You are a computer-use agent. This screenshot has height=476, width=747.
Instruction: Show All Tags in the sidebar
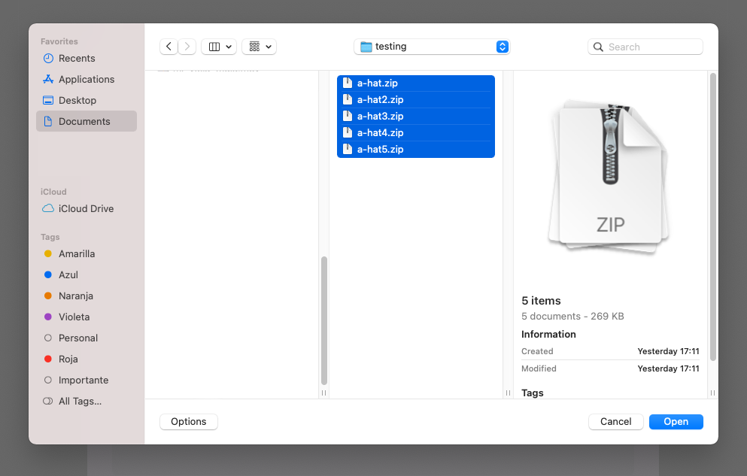click(80, 401)
